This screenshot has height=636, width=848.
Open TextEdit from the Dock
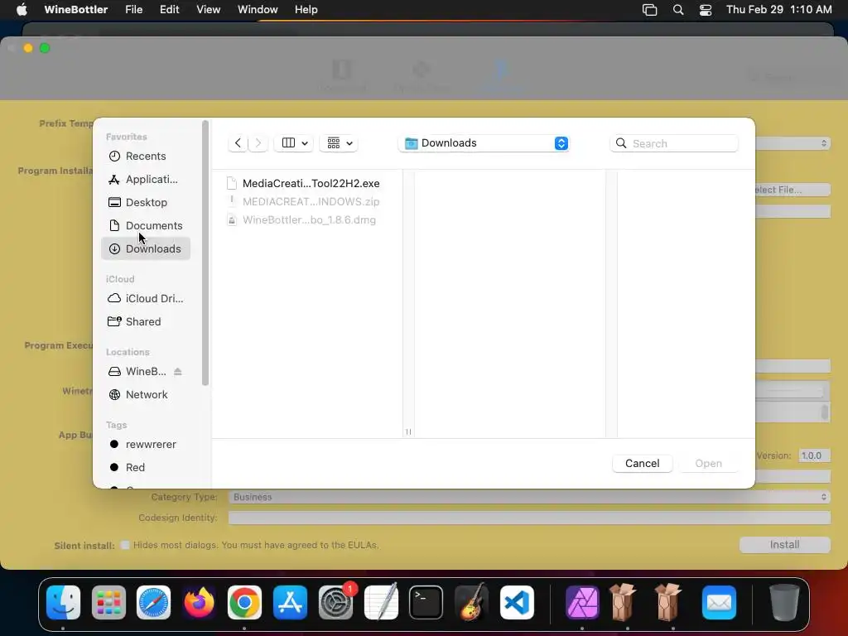pos(381,603)
